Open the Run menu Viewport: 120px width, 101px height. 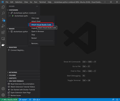[x=36, y=2]
